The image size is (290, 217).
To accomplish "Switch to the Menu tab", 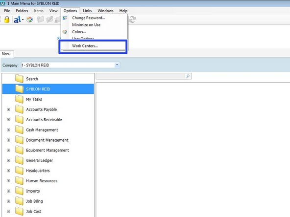I will tap(6, 54).
